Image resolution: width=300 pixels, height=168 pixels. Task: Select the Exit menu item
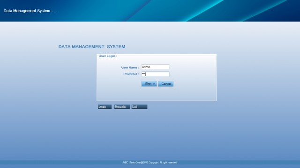pyautogui.click(x=139, y=107)
